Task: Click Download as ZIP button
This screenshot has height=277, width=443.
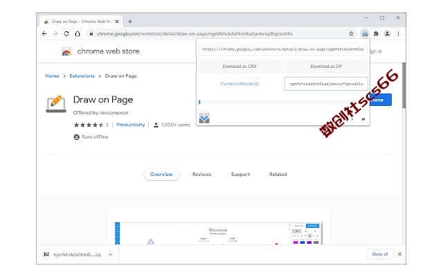Action: (326, 66)
